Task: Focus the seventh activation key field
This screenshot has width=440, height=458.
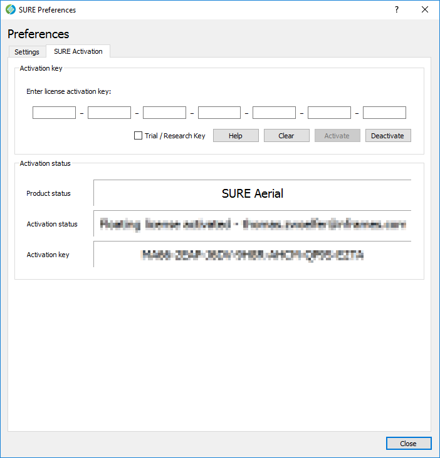Action: pos(384,113)
